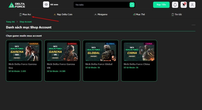Viewport: 202px width, 110px height.
Task: Open Garena VN account thumbnail
Action: [62, 52]
